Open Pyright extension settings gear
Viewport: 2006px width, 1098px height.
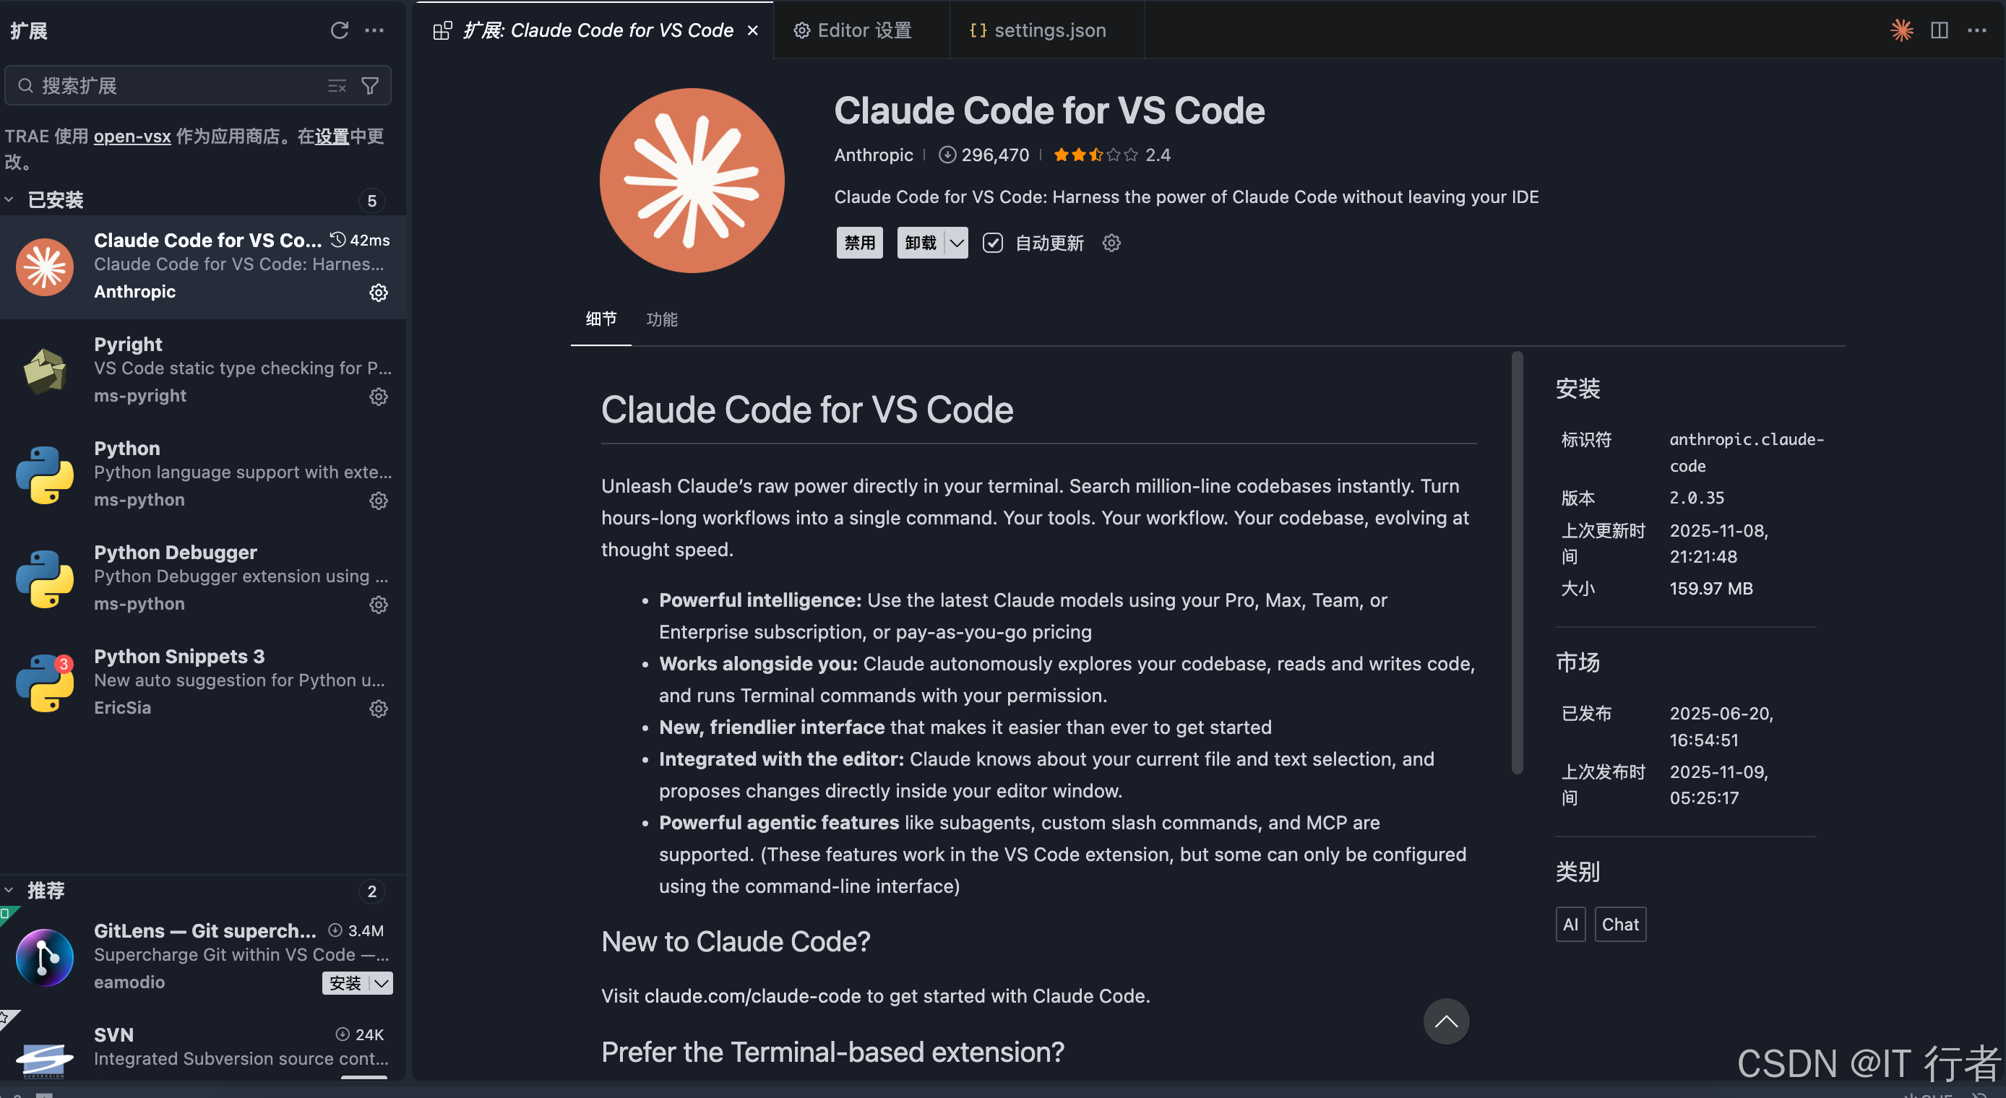(379, 397)
